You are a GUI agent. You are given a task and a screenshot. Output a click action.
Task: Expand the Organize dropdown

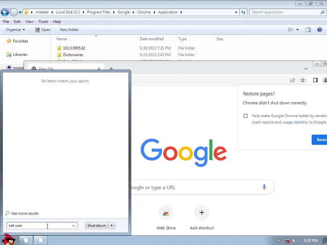coord(15,30)
